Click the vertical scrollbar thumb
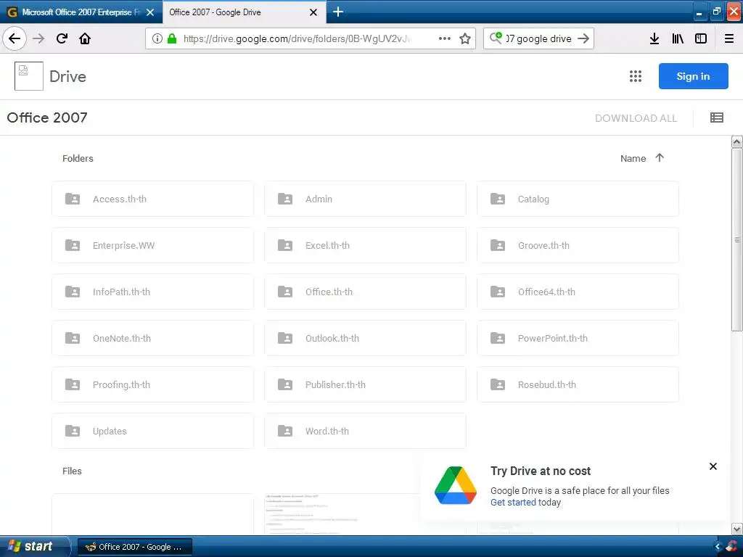This screenshot has height=557, width=743. 737,239
